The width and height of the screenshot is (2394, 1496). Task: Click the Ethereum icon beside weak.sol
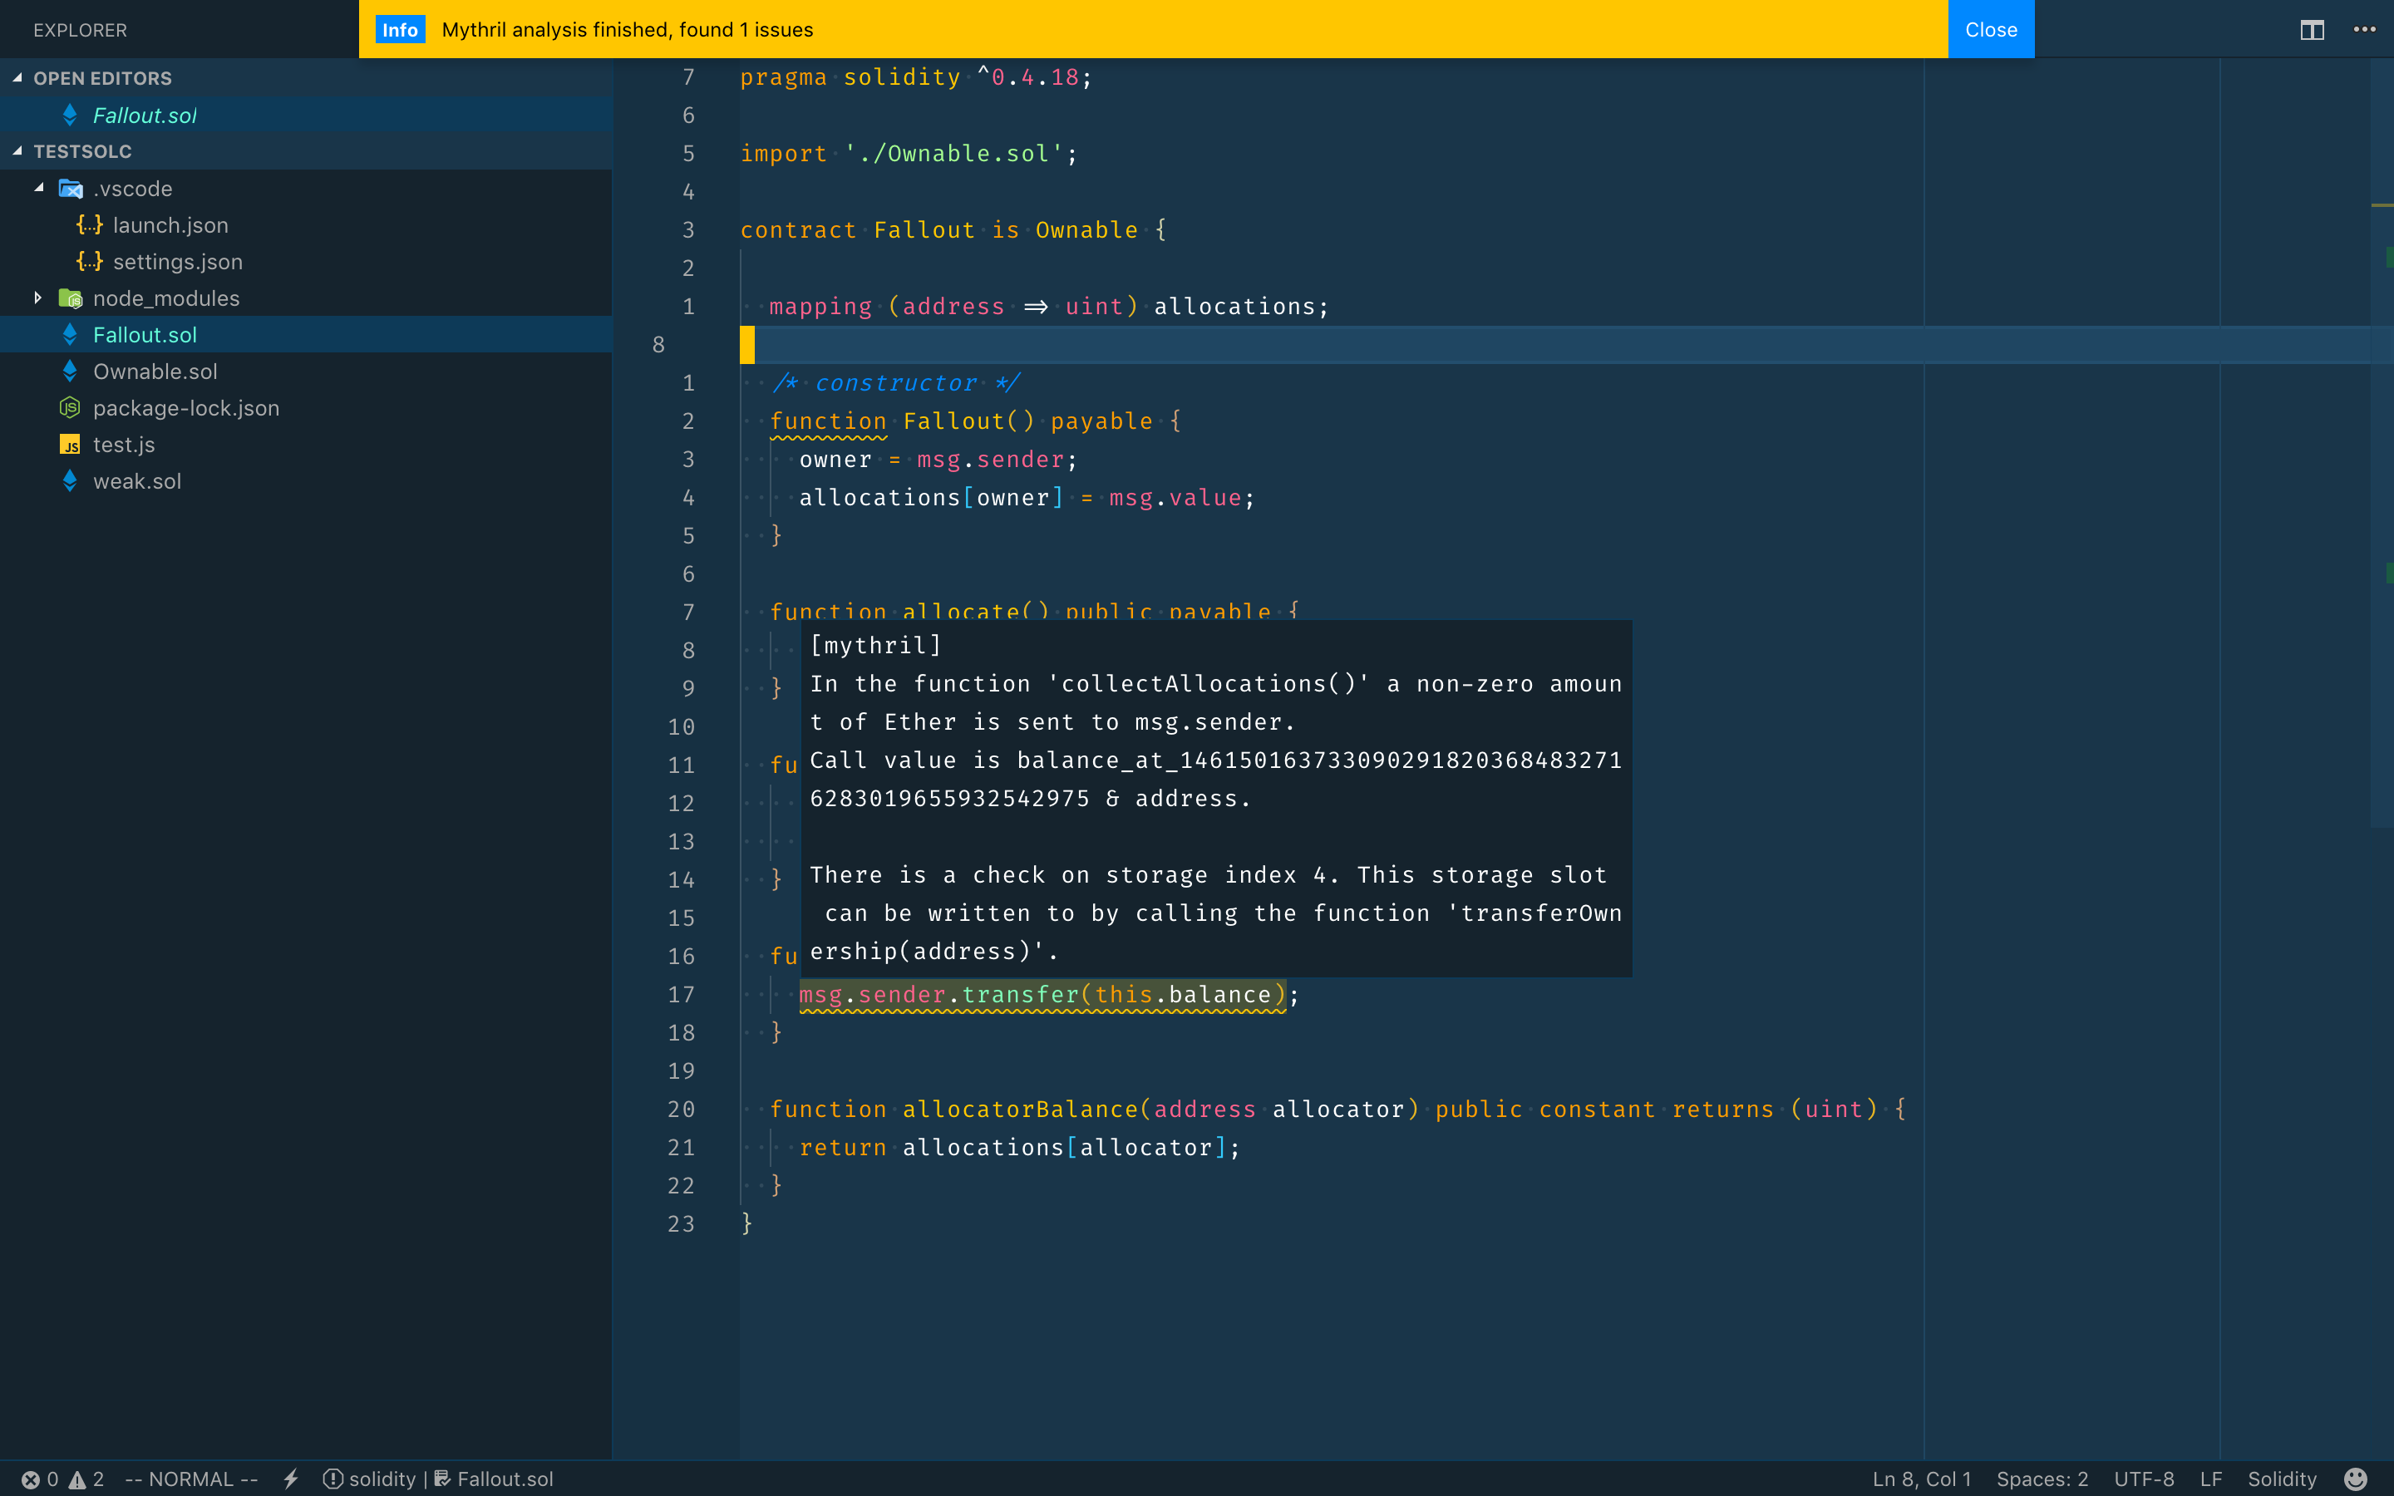click(x=69, y=481)
